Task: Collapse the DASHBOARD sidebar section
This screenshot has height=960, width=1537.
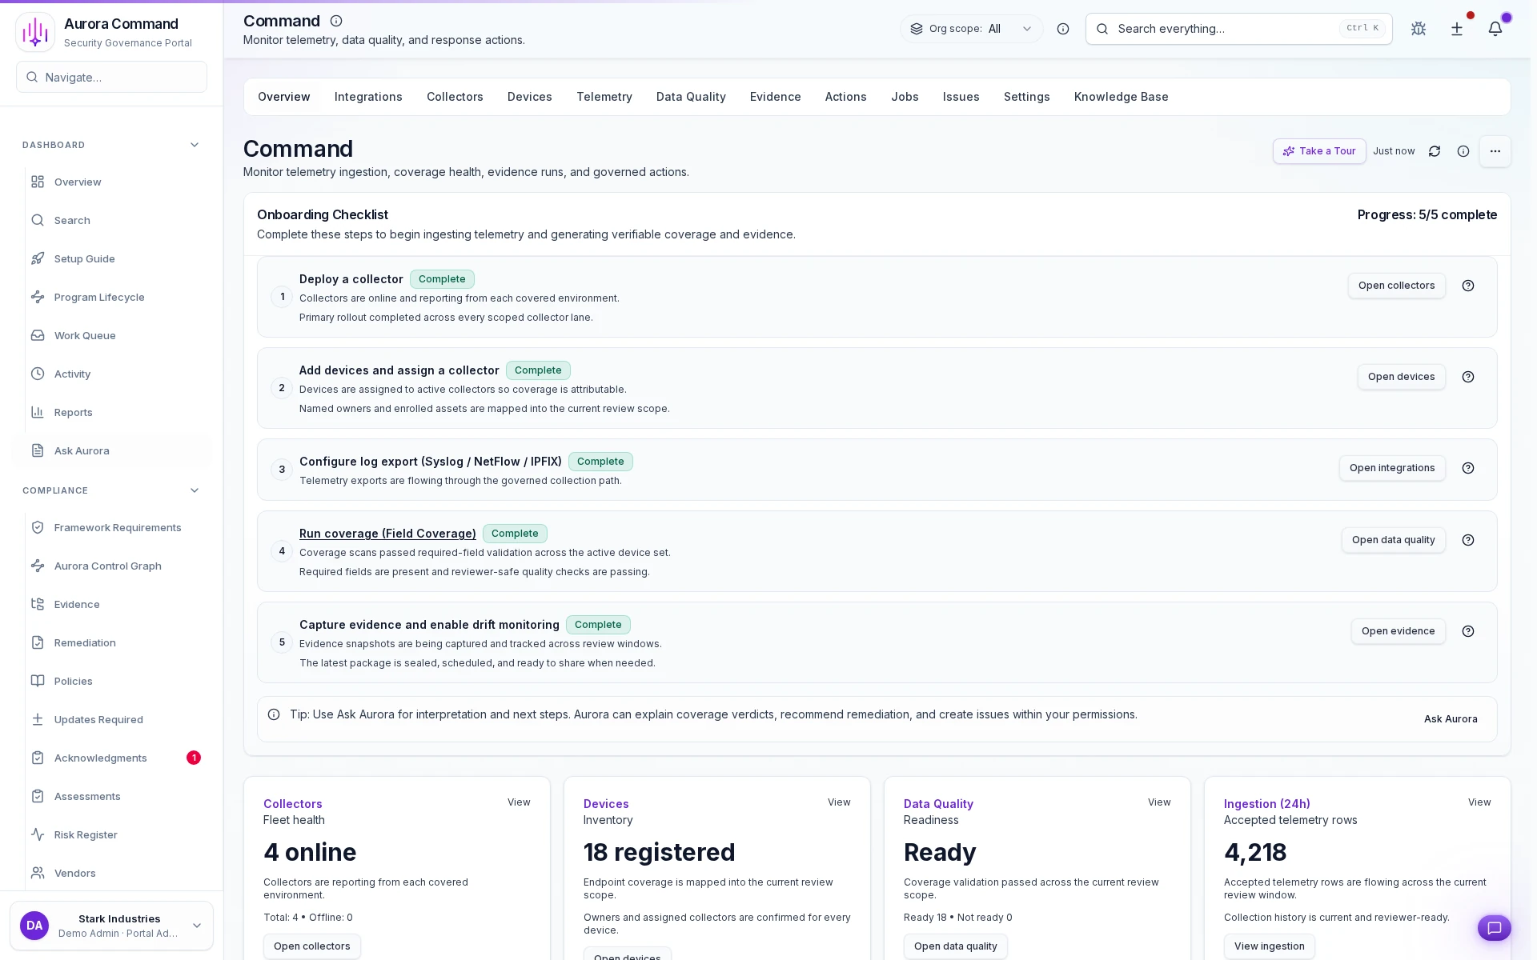Action: point(194,145)
